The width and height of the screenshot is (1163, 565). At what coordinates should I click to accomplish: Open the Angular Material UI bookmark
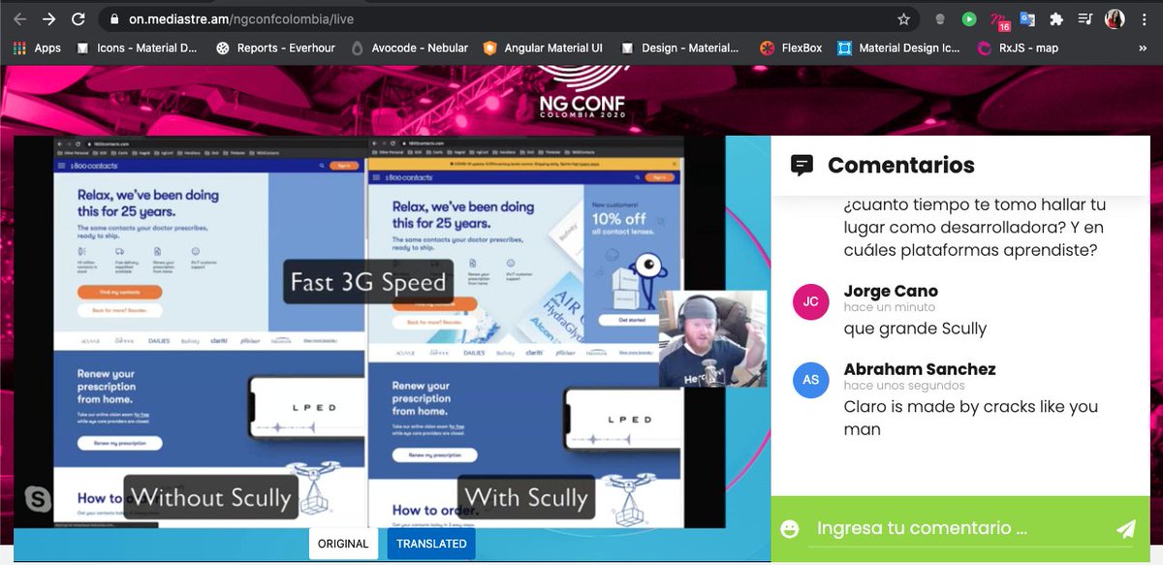[543, 47]
